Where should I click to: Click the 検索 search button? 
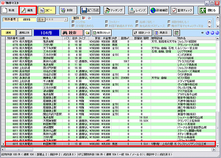pyautogui.click(x=72, y=33)
